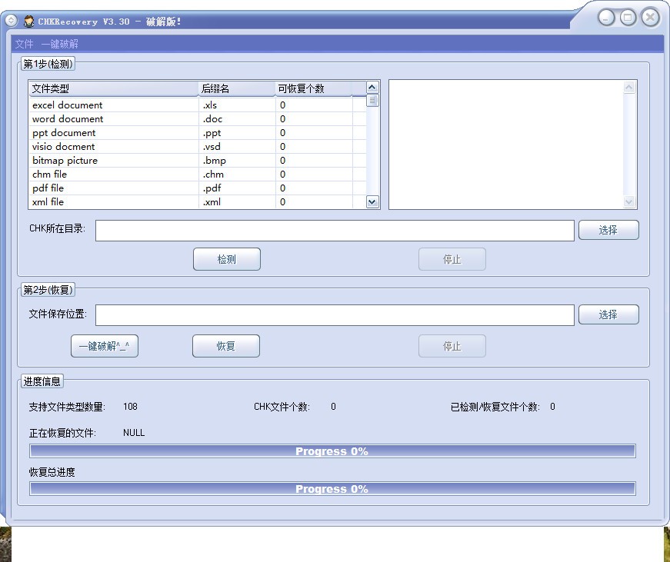Select the visio docment row
The image size is (670, 562).
198,147
